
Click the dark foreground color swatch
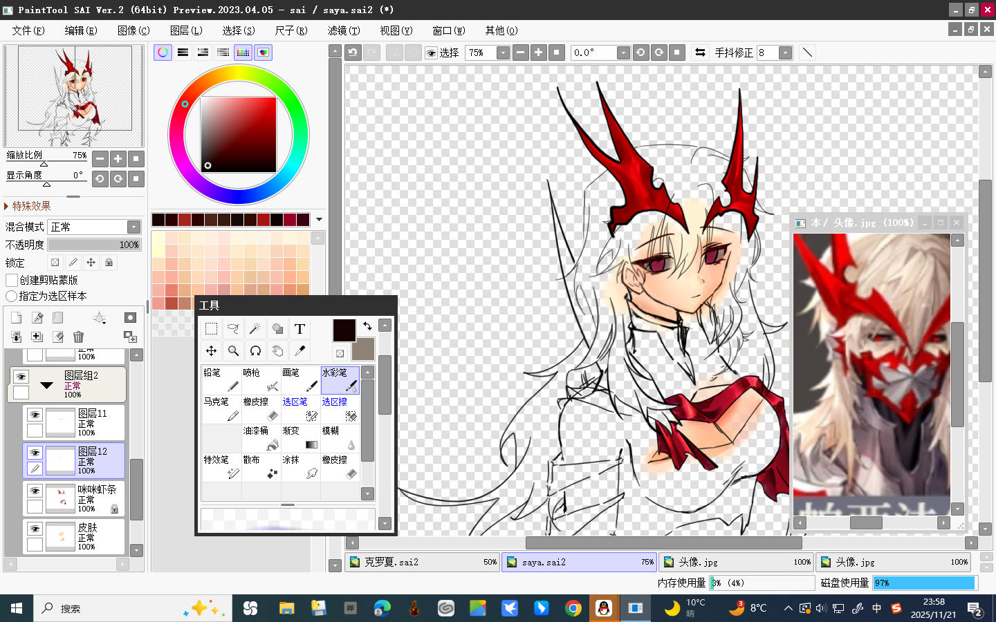click(344, 330)
